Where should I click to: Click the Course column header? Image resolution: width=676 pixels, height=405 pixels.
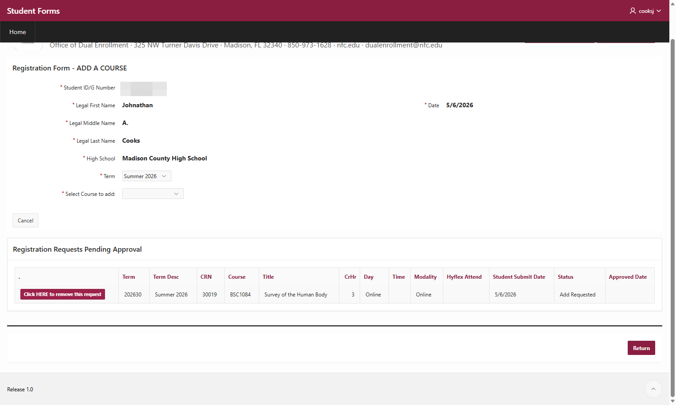click(237, 277)
